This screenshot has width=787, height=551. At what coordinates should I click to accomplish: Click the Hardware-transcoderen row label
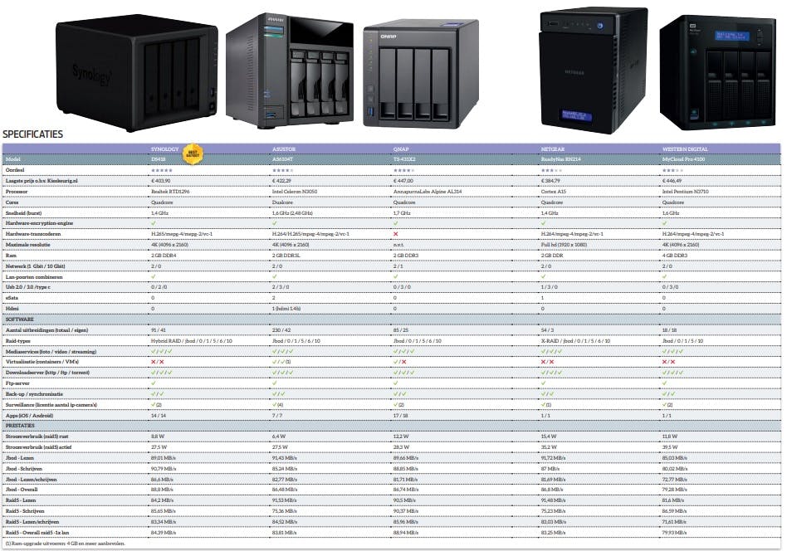pyautogui.click(x=33, y=234)
